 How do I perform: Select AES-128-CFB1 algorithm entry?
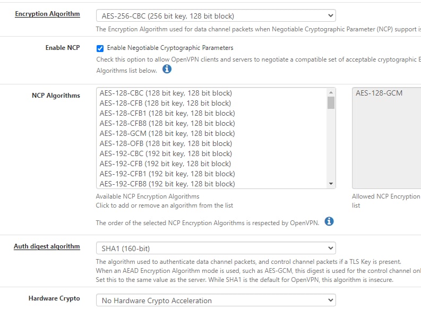pyautogui.click(x=167, y=113)
